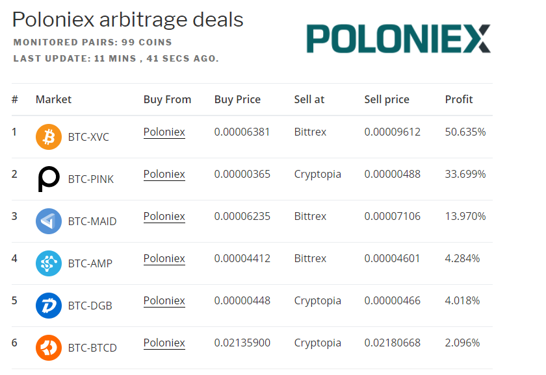Click the MaidSafe coin icon
This screenshot has height=375, width=546.
click(x=49, y=221)
